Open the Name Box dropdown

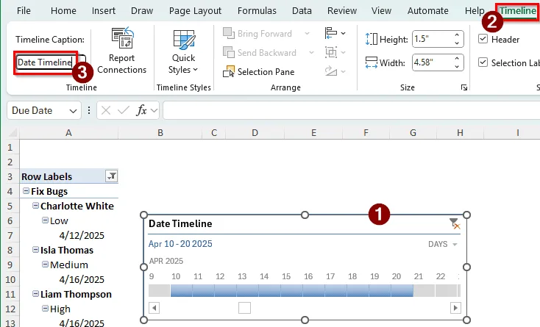point(73,111)
